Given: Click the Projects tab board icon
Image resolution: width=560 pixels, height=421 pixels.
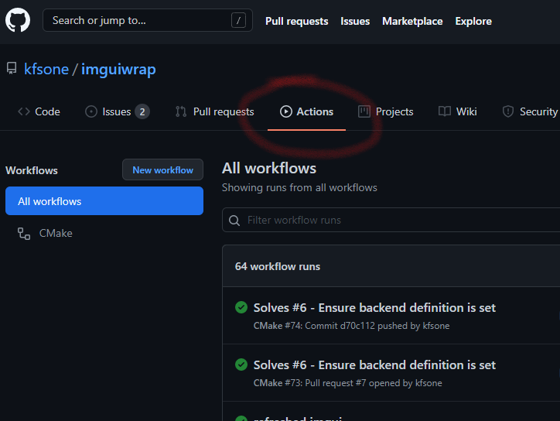Looking at the screenshot, I should (x=364, y=111).
